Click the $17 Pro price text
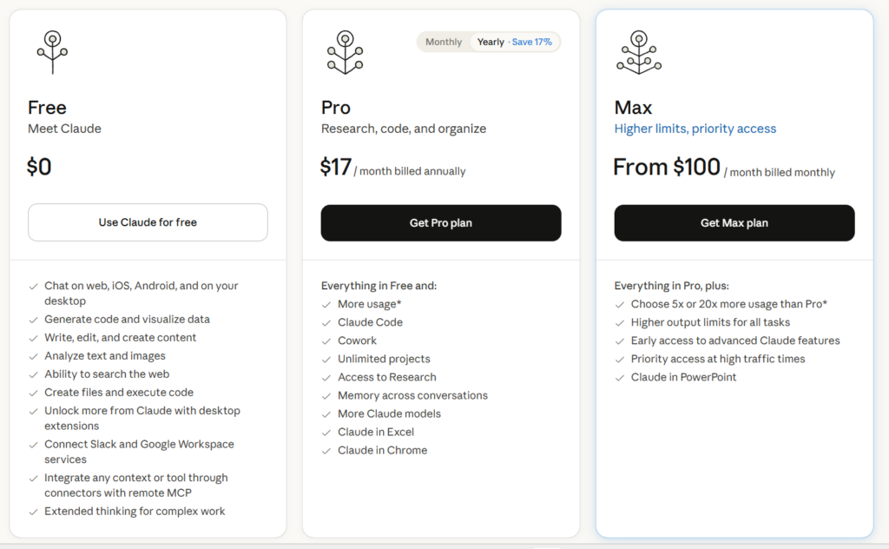Viewport: 889px width, 549px height. point(336,167)
